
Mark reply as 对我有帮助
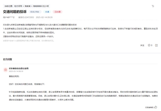(x=149, y=107)
